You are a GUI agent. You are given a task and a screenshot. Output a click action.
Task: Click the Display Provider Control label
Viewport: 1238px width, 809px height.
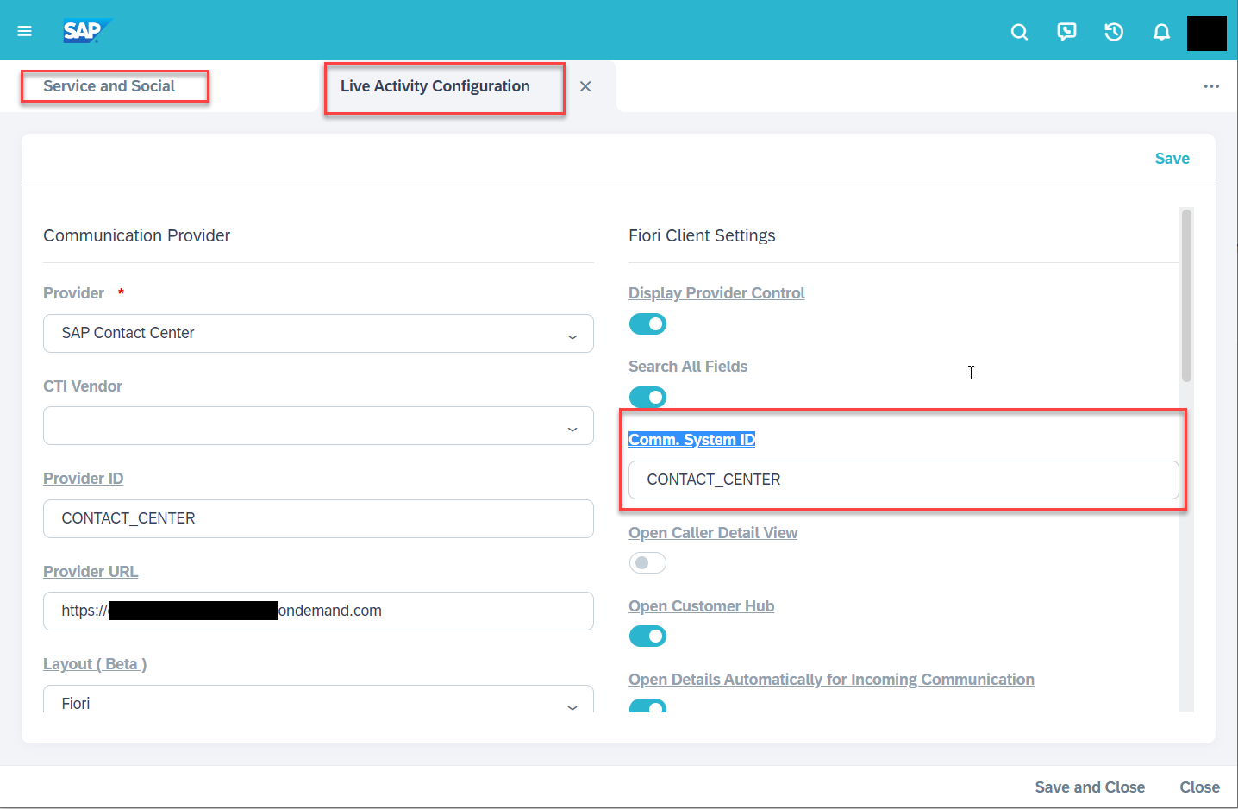point(716,293)
